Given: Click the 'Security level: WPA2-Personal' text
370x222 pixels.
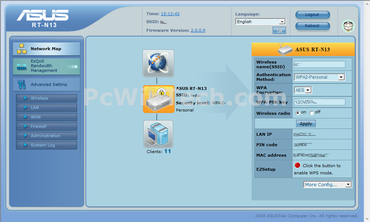Looking at the screenshot, I should point(201,106).
